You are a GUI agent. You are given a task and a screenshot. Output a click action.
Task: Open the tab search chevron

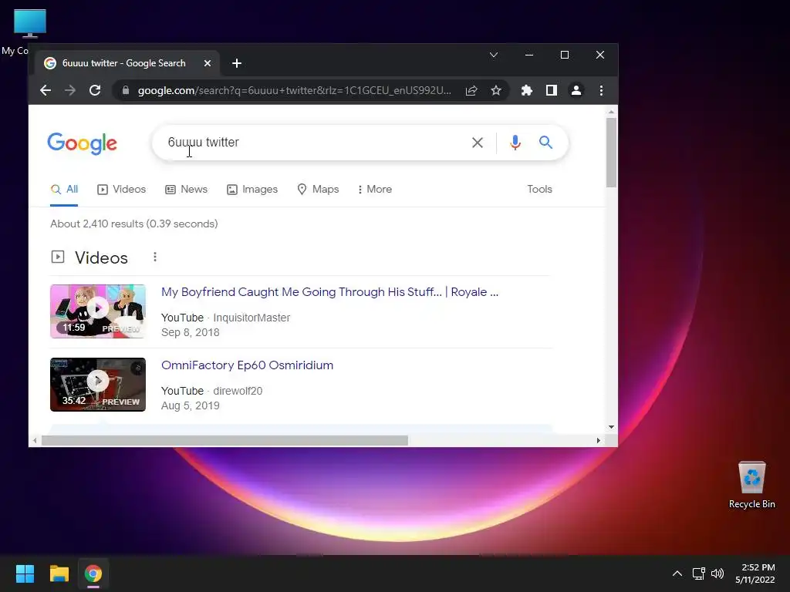[x=494, y=55]
